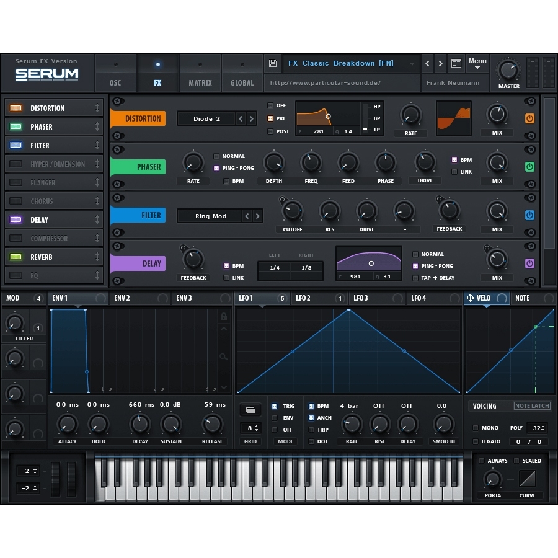Screen dimensions: 558x558
Task: Enable Distortion in the effects rack list
Action: (x=16, y=108)
